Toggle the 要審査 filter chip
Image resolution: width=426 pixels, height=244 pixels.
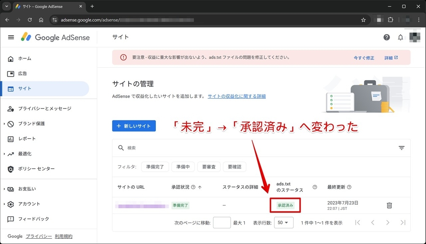(209, 167)
